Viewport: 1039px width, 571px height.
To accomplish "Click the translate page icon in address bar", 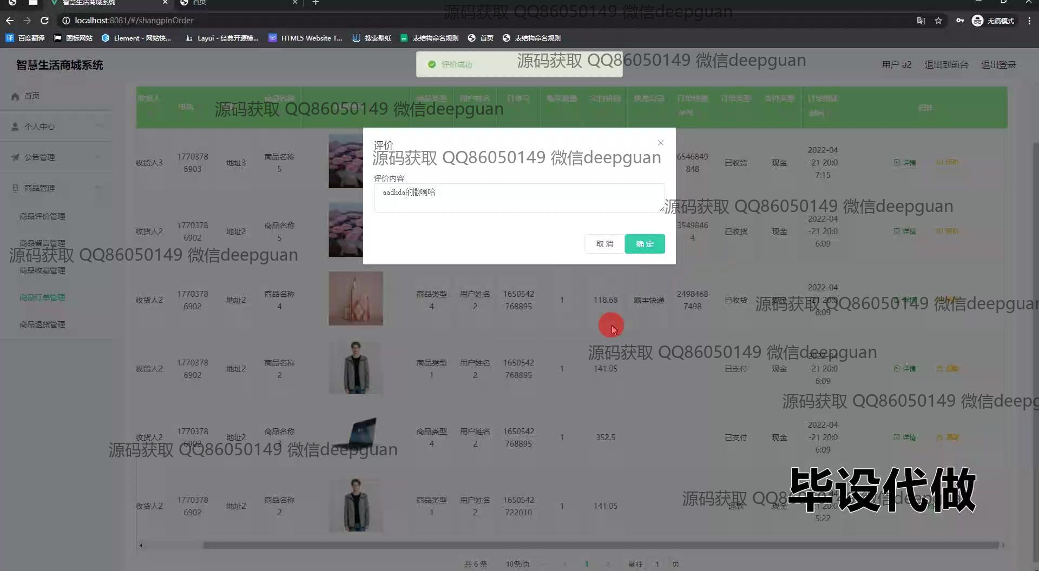I will pos(920,21).
